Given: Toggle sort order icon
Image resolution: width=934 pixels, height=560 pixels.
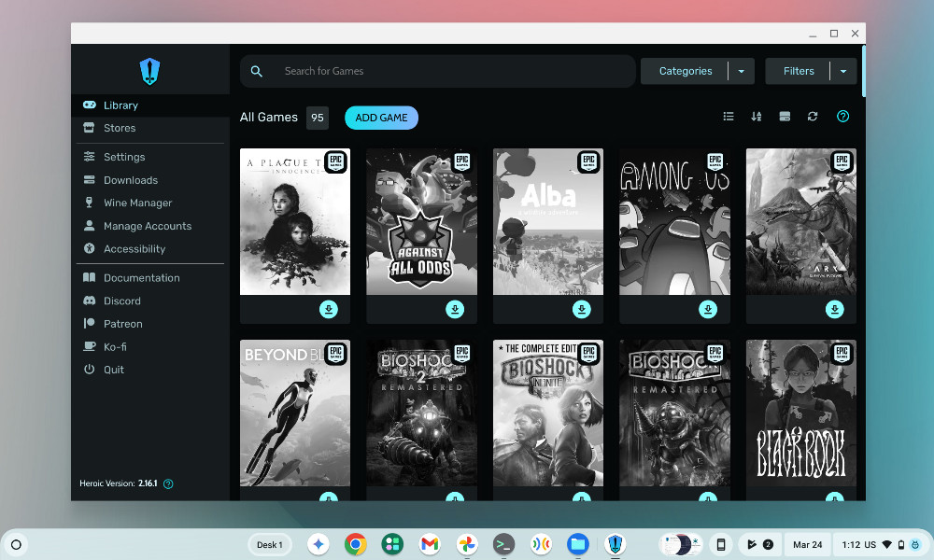Looking at the screenshot, I should (757, 117).
